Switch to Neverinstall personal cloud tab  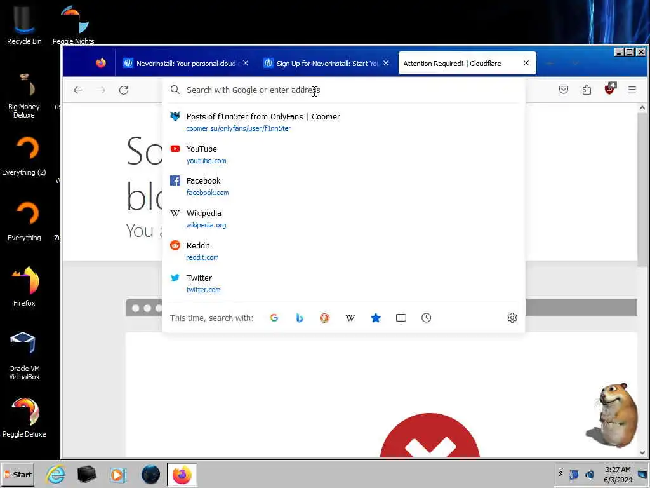(x=186, y=63)
